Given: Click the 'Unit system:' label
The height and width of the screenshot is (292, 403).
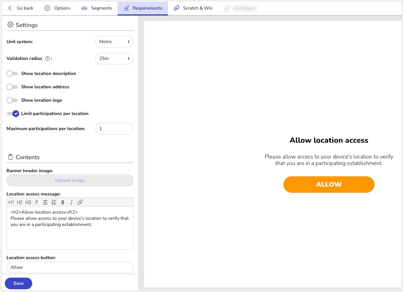Looking at the screenshot, I should (20, 42).
